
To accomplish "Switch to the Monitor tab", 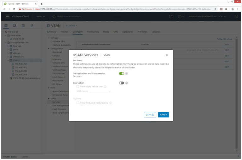I will 64,32.
